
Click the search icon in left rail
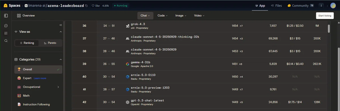(6, 41)
